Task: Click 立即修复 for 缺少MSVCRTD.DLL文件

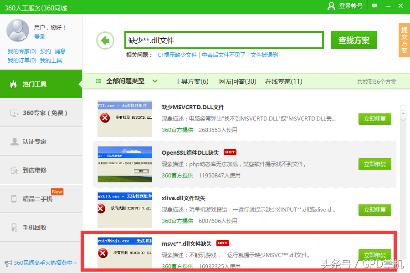Action: 375,119
